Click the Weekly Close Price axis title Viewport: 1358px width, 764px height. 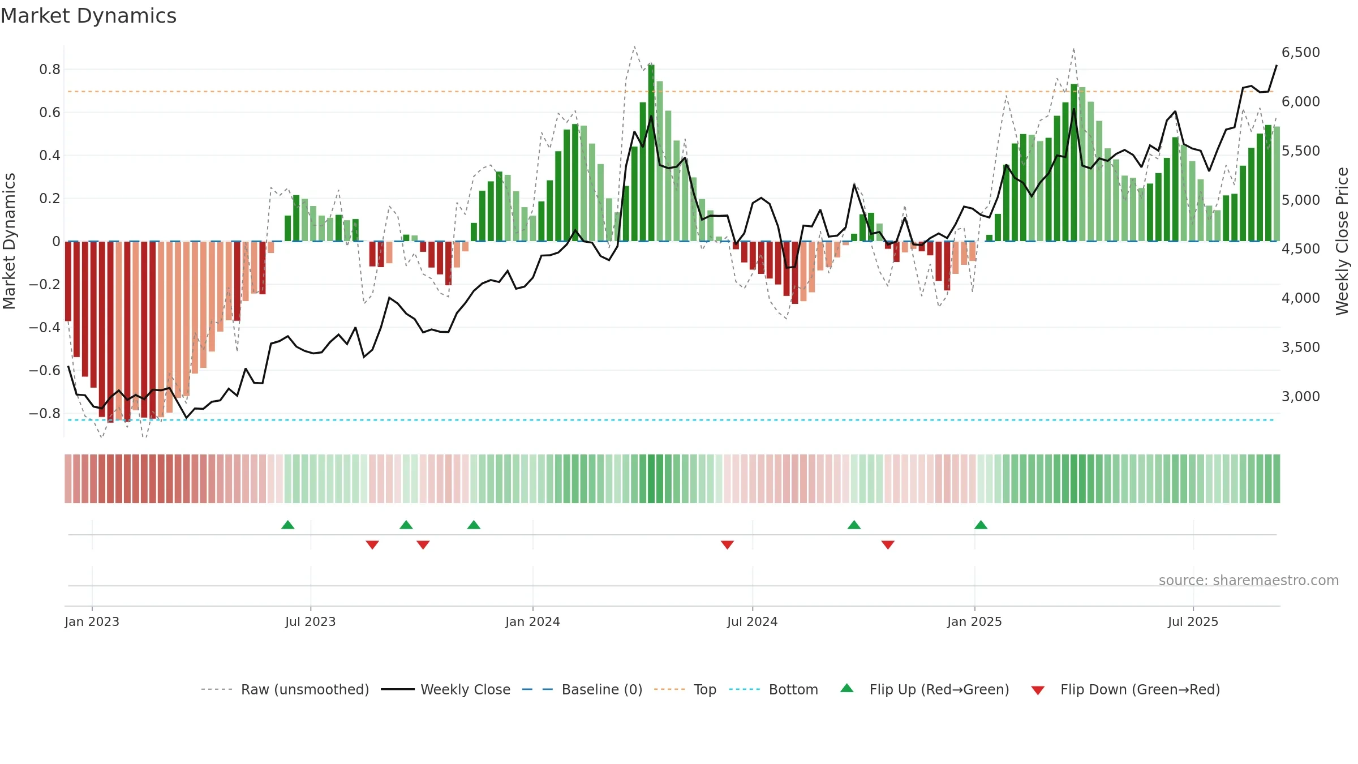point(1342,241)
